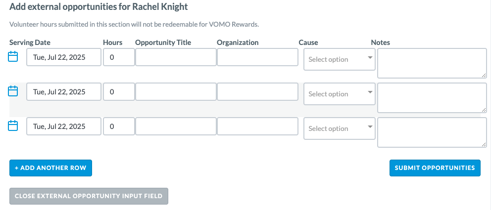Image resolution: width=491 pixels, height=210 pixels.
Task: Click Add Another Row button
Action: pos(50,168)
